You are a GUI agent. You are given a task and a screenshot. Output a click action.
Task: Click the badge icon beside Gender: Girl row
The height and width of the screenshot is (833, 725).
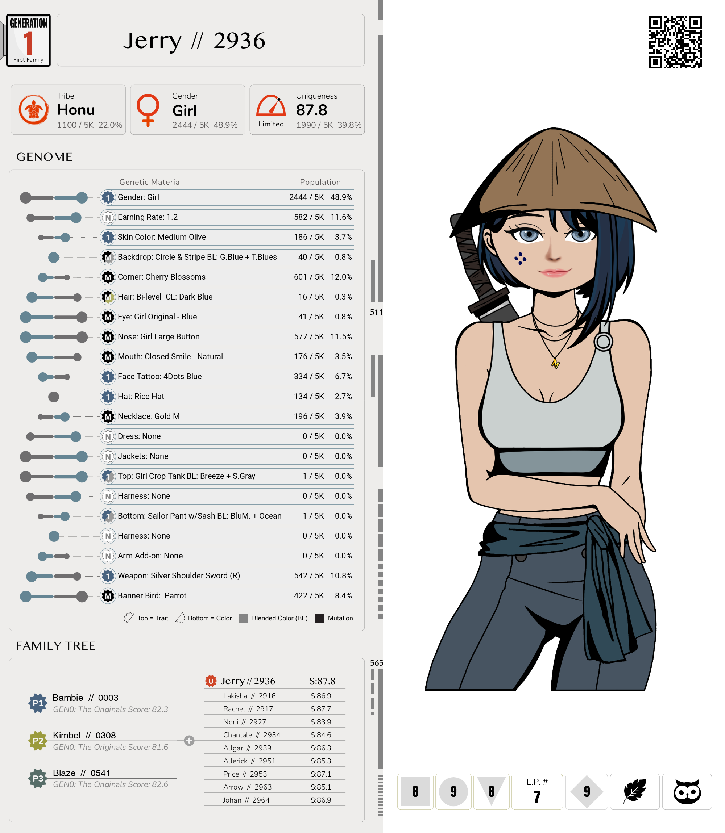pyautogui.click(x=108, y=197)
